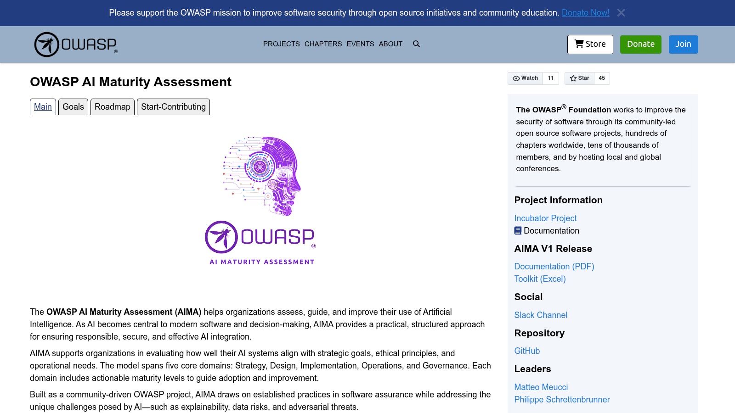Open the PROJECTS menu
735x413 pixels.
(x=282, y=44)
